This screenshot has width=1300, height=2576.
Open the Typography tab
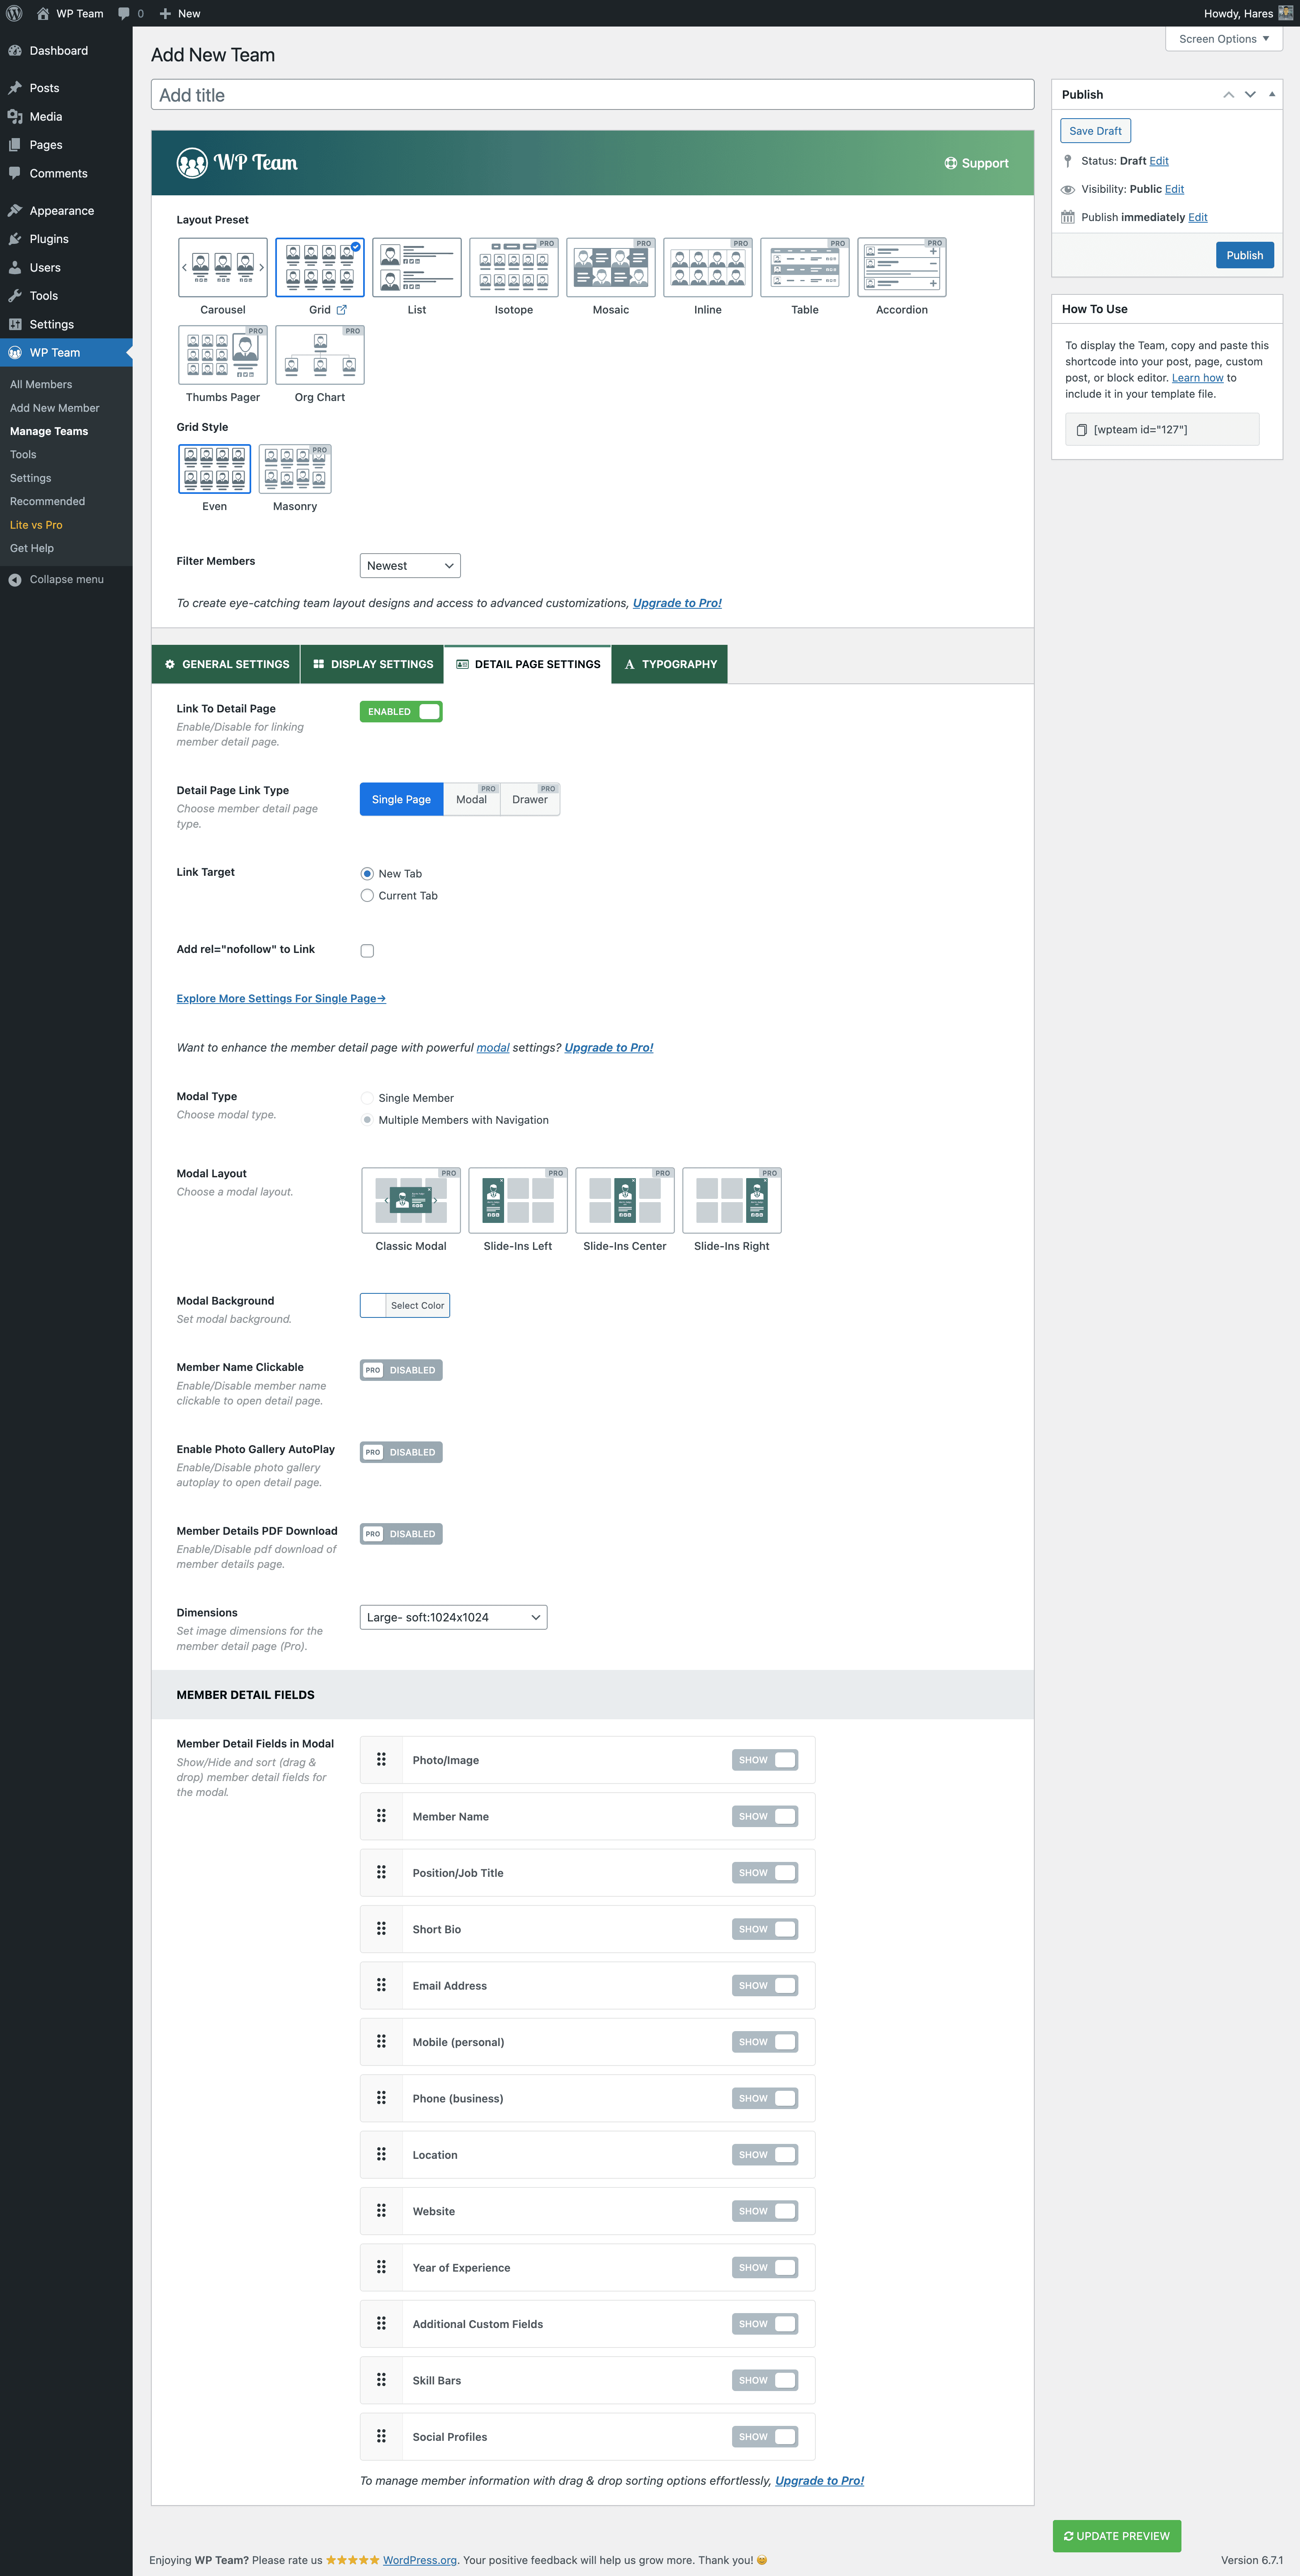(669, 664)
